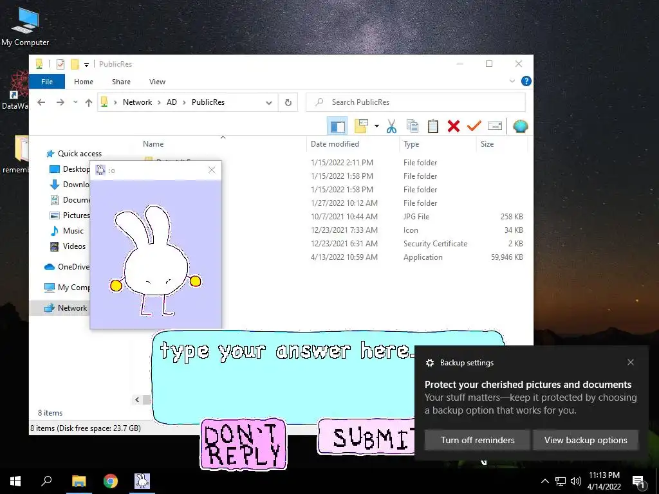Expand chevron between AD and PublicRes
This screenshot has height=494, width=659.
click(184, 102)
